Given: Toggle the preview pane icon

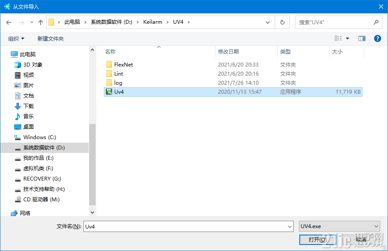Looking at the screenshot, I should click(362, 38).
